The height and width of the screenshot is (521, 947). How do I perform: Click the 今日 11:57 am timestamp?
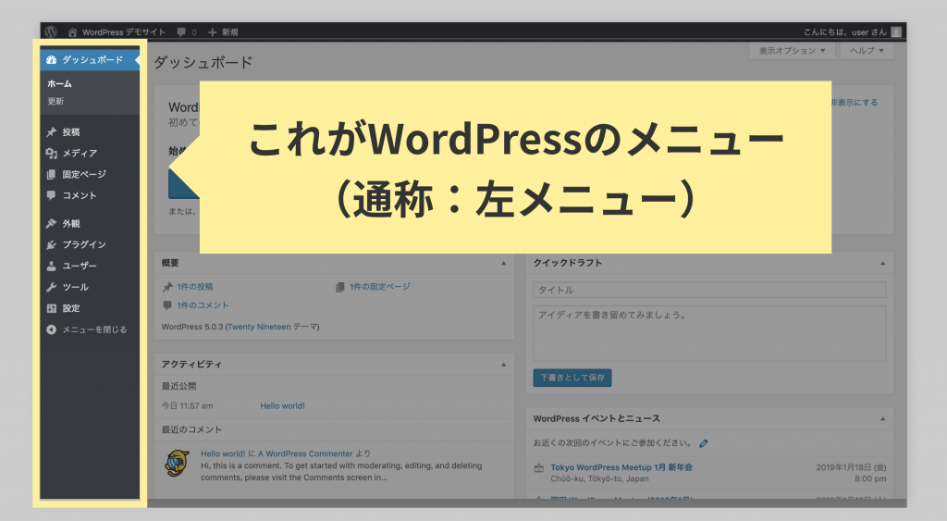(x=187, y=406)
